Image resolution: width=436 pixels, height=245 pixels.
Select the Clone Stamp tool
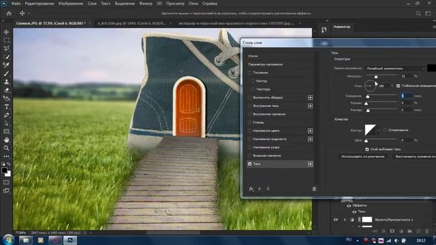pyautogui.click(x=6, y=82)
